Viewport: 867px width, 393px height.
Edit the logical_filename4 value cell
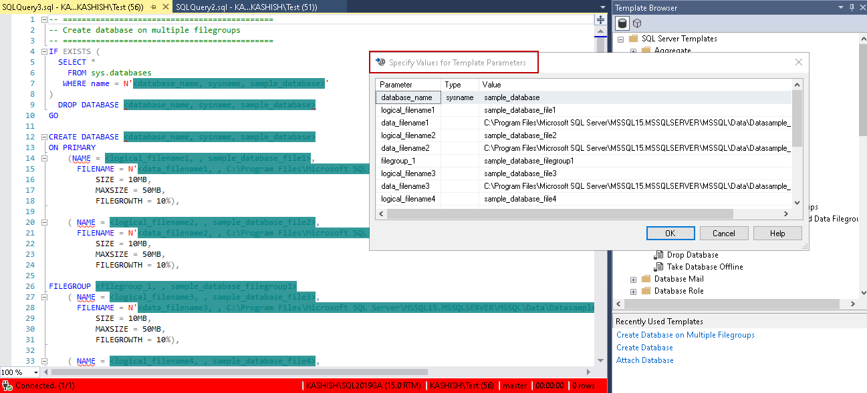636,199
